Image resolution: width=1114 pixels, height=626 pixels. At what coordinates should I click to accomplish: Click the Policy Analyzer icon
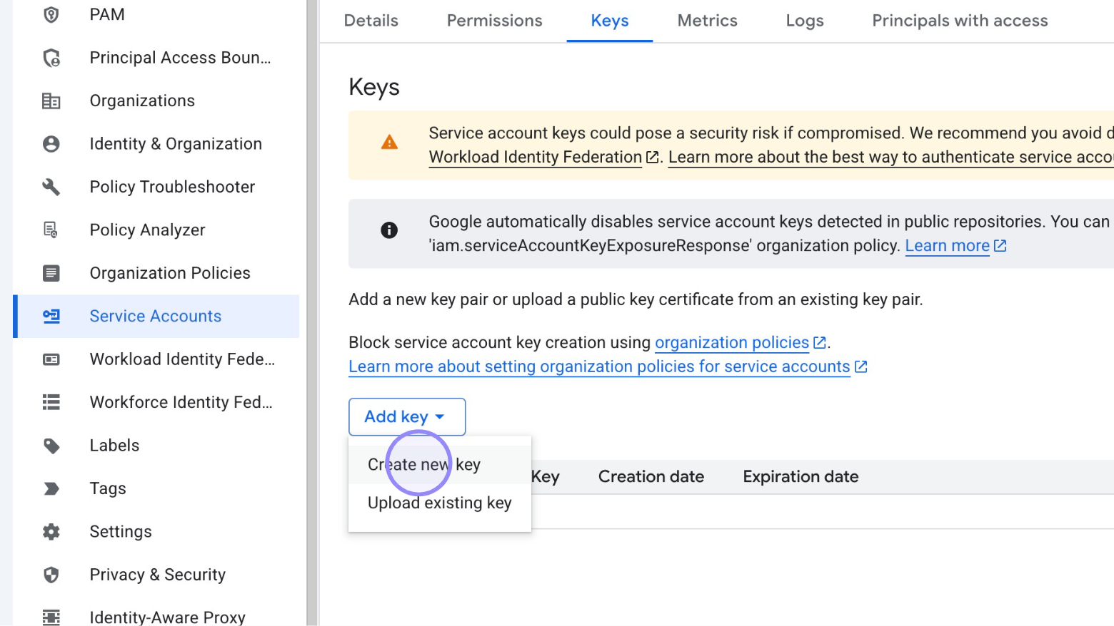[x=51, y=230]
